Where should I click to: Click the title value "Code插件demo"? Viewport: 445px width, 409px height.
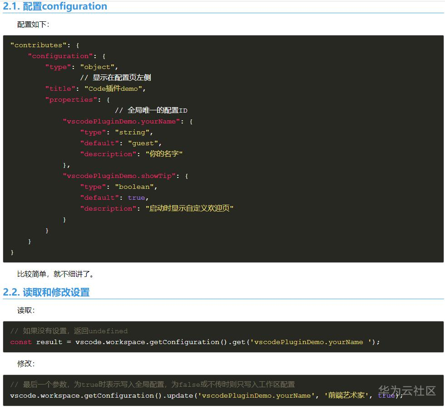pos(113,89)
